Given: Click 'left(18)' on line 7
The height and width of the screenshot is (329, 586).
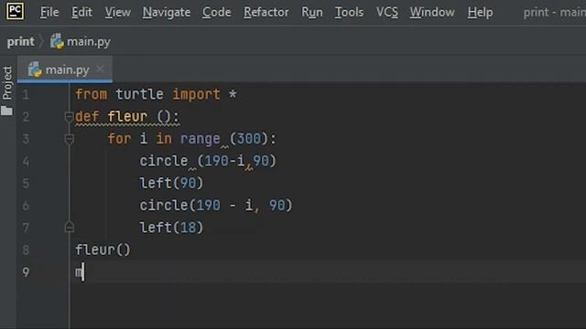Looking at the screenshot, I should 171,228.
